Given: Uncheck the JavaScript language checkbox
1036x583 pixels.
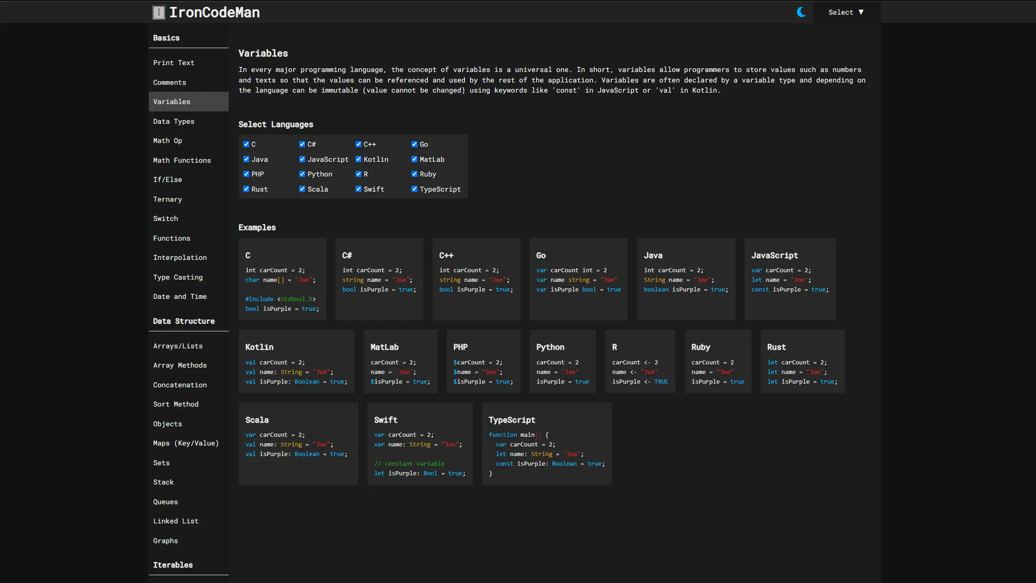Looking at the screenshot, I should [302, 159].
